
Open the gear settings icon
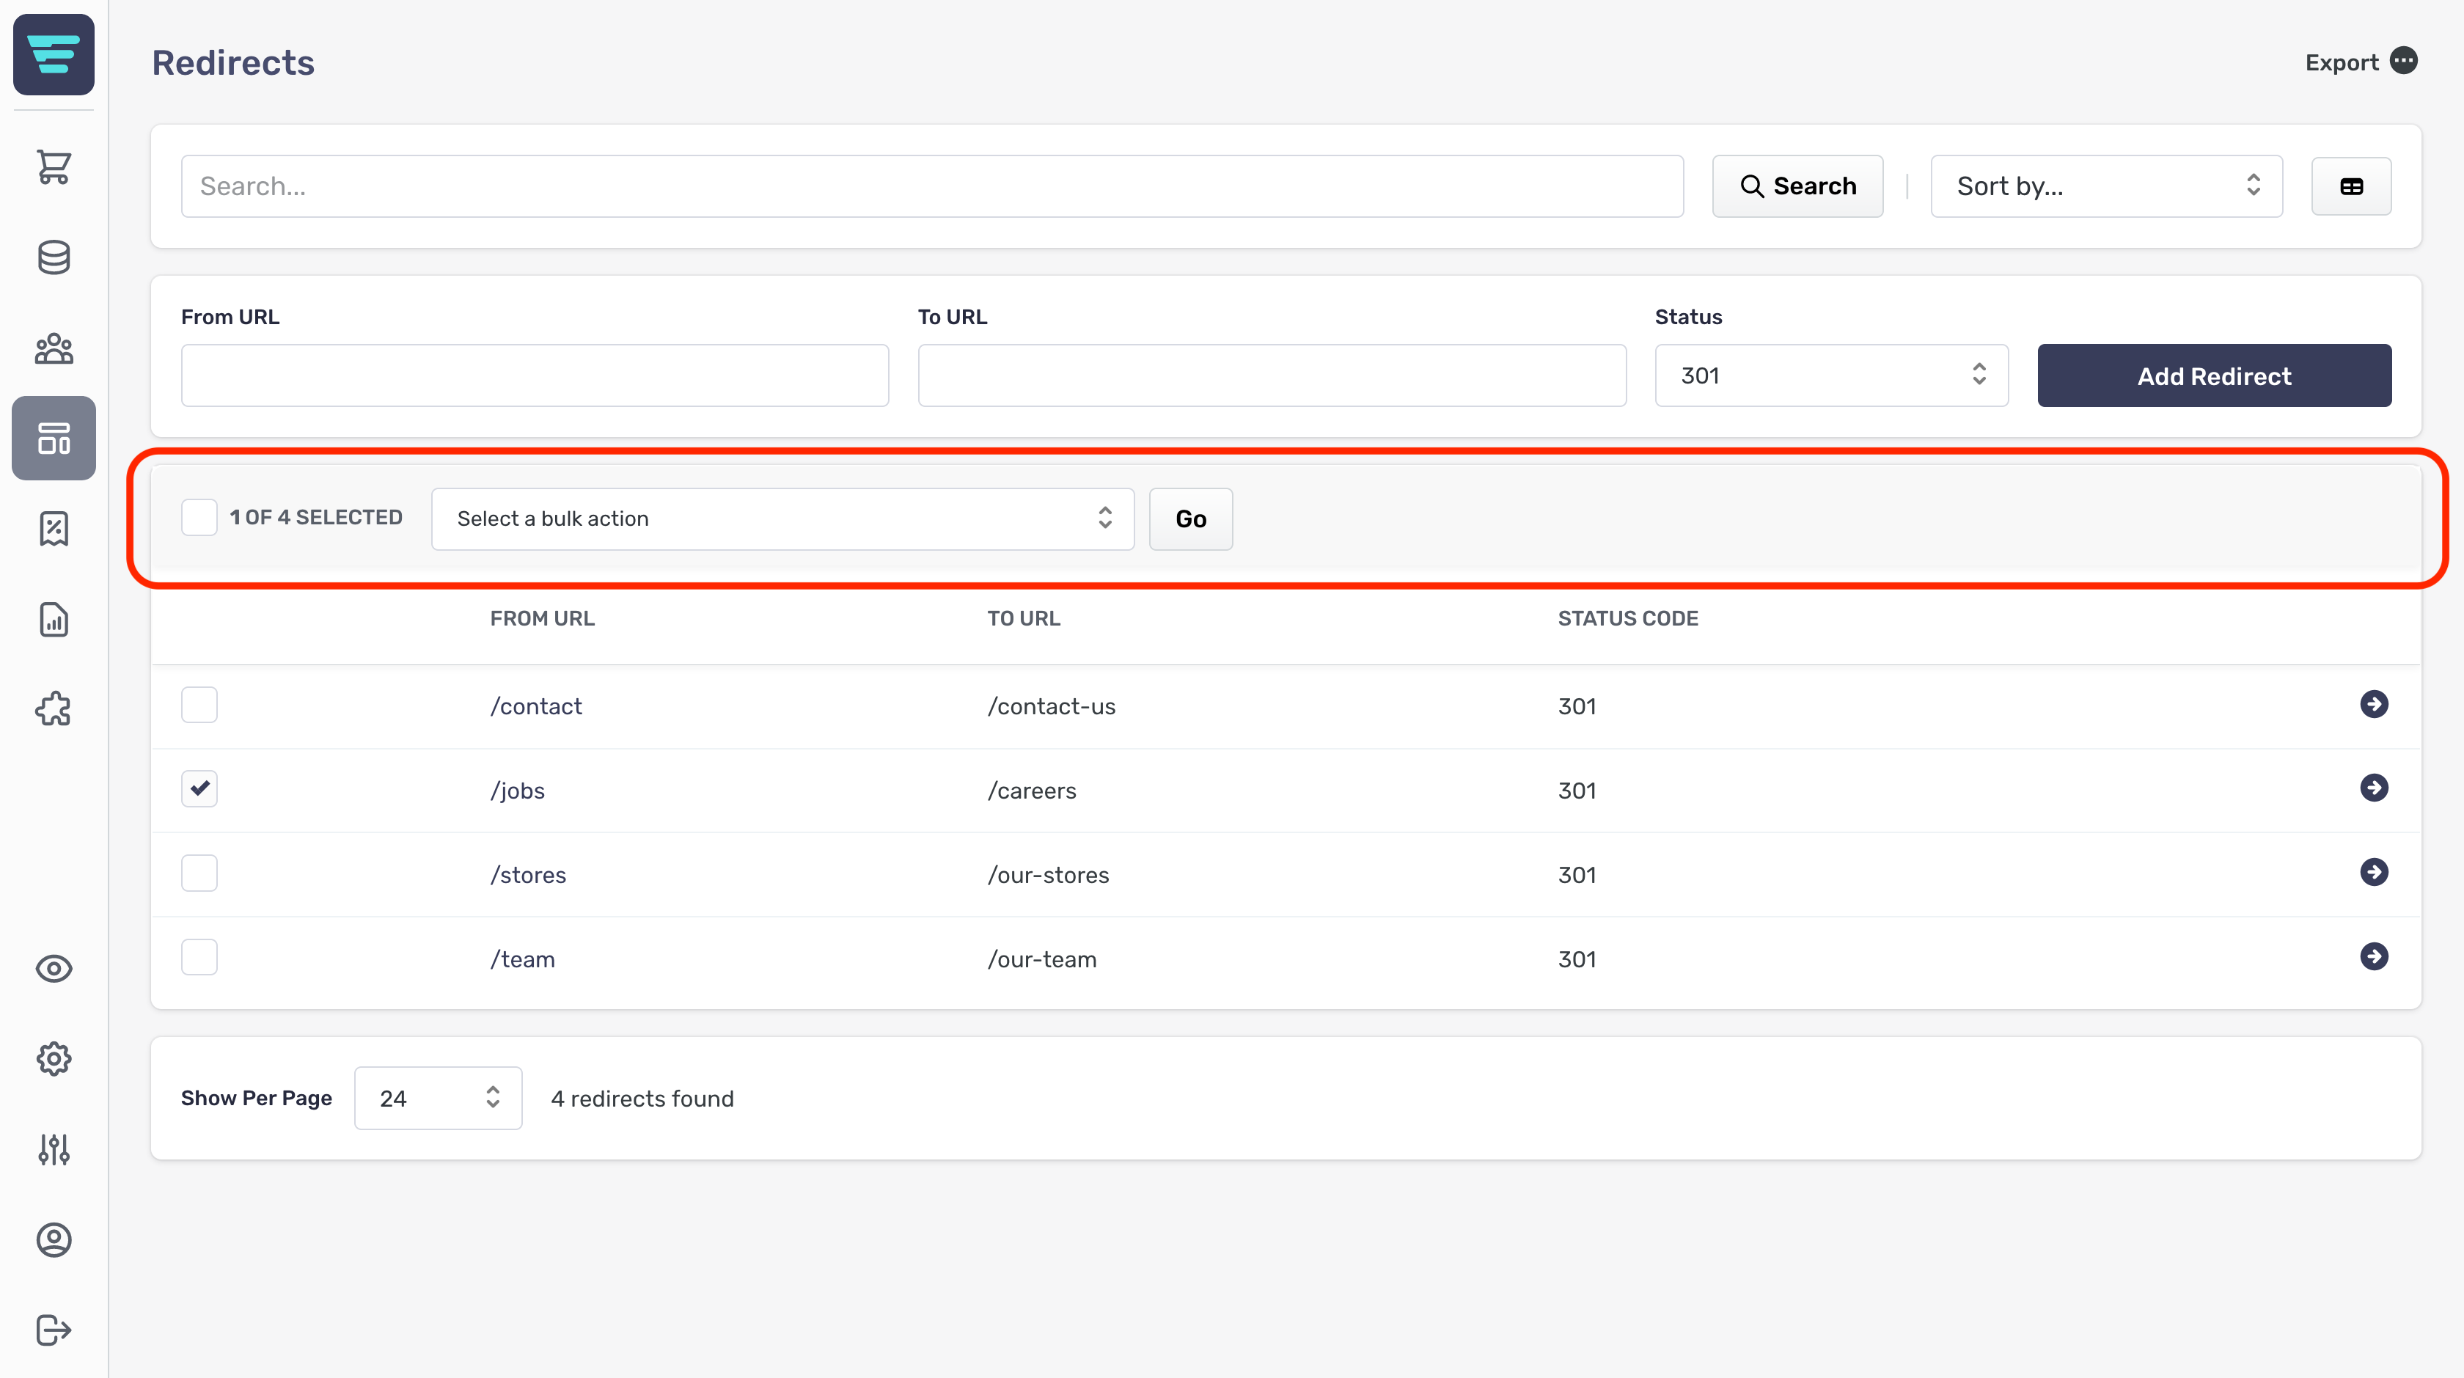54,1058
